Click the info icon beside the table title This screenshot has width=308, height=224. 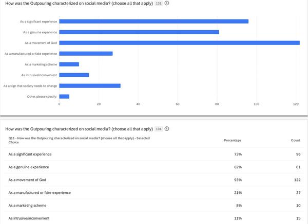coord(167,129)
